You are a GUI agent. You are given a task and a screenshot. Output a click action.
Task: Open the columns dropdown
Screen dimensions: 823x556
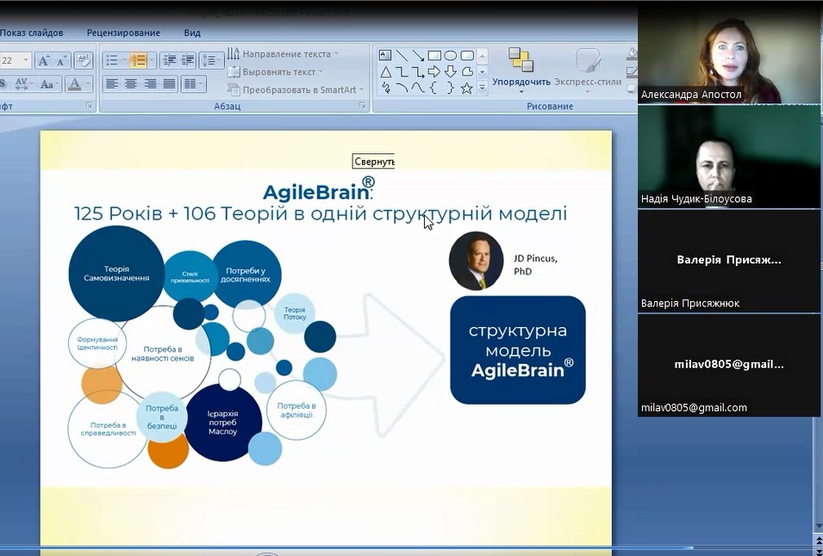click(193, 83)
